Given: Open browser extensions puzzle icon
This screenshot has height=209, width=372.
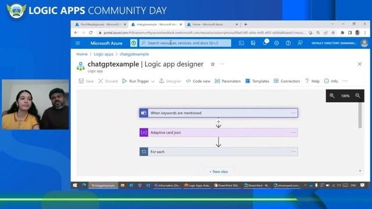Looking at the screenshot, I should click(342, 33).
